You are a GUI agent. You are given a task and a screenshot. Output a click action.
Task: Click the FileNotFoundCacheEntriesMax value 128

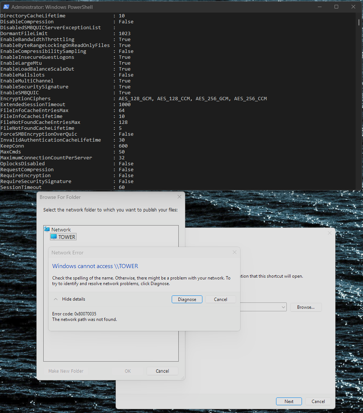[x=123, y=122]
